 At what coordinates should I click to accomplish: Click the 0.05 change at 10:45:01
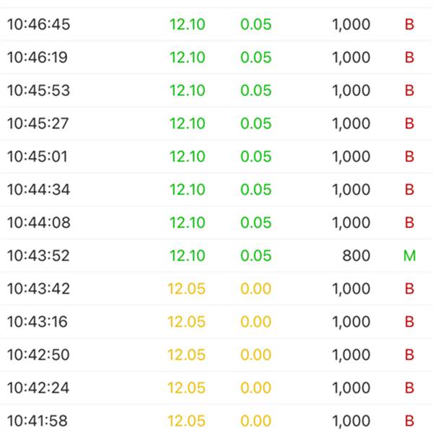(x=255, y=157)
